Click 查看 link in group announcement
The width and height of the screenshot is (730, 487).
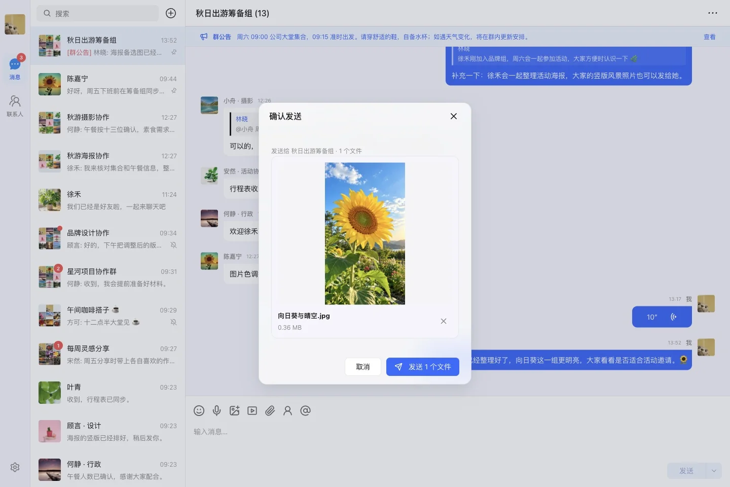pyautogui.click(x=710, y=37)
